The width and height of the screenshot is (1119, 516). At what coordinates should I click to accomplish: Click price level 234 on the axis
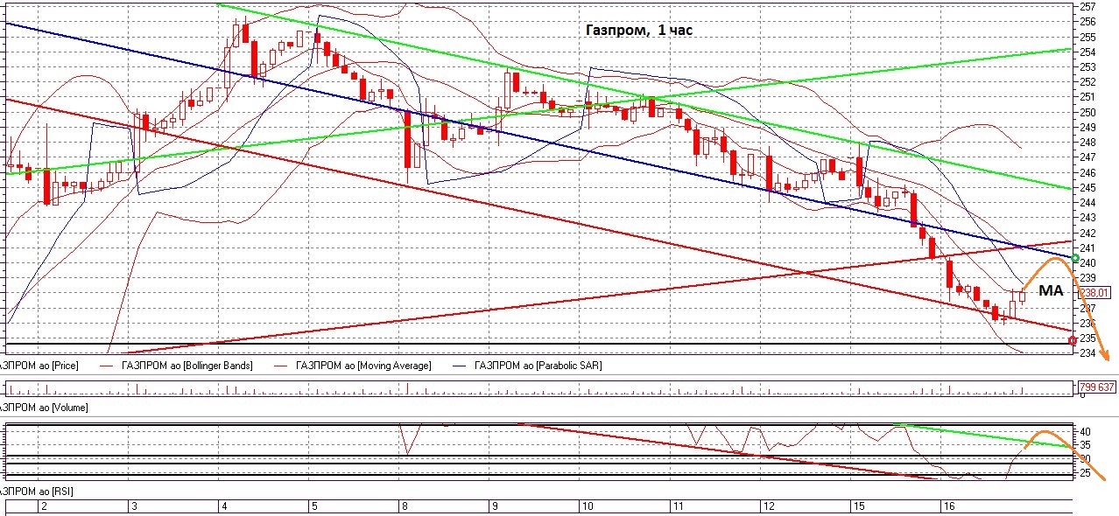(1087, 352)
